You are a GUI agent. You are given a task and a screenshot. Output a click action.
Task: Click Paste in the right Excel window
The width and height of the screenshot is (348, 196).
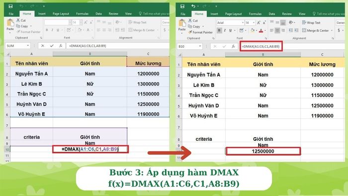point(182,25)
